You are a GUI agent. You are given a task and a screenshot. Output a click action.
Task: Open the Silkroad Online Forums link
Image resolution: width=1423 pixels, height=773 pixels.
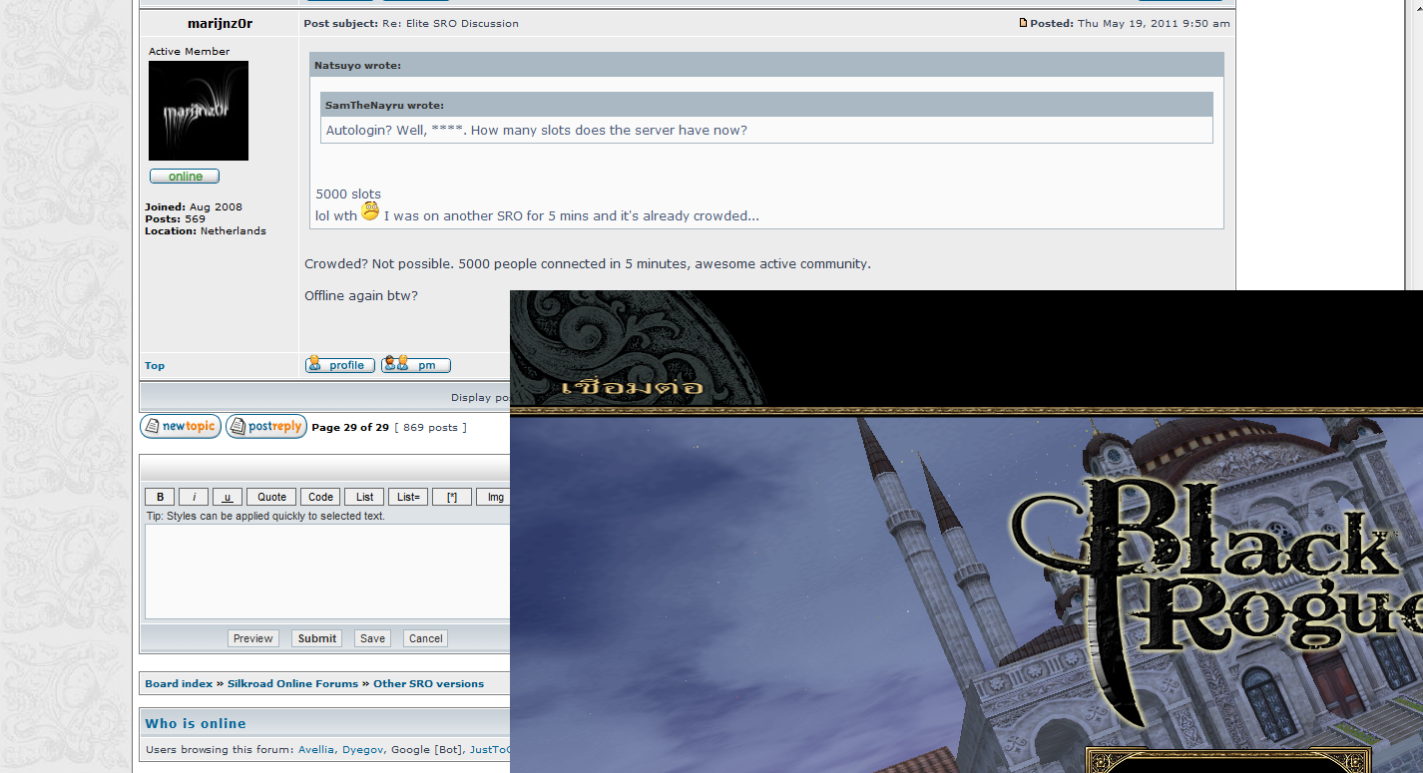292,683
